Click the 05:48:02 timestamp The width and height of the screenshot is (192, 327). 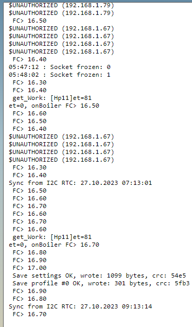(x=24, y=75)
